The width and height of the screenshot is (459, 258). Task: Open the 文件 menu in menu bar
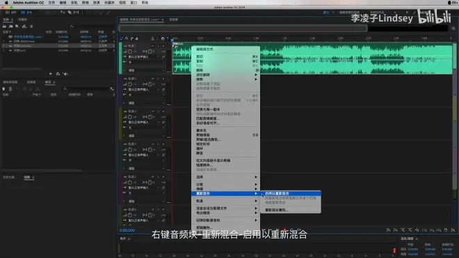pyautogui.click(x=51, y=3)
